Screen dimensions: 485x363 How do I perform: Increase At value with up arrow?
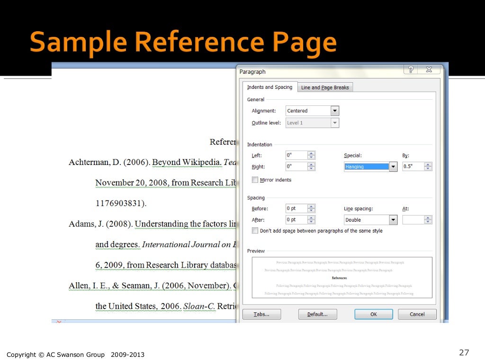coord(428,217)
